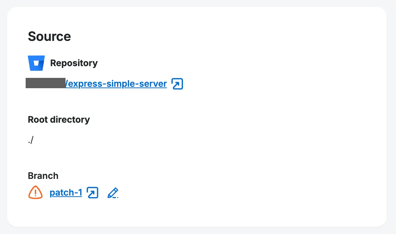View the branch warning next to patch-1
Screen dimensions: 396x234
pos(35,193)
